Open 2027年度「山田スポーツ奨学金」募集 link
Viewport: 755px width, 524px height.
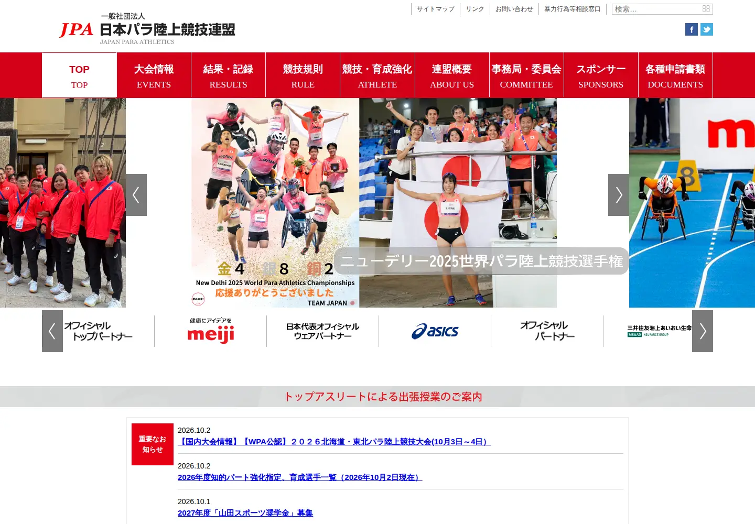click(x=245, y=513)
